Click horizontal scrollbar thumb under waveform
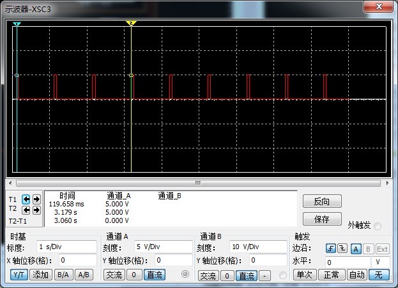The width and height of the screenshot is (398, 288). click(198, 183)
